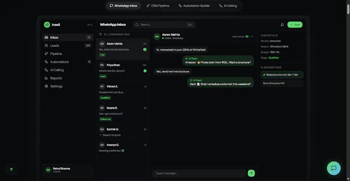
Task: Click the green New button
Action: click(295, 25)
